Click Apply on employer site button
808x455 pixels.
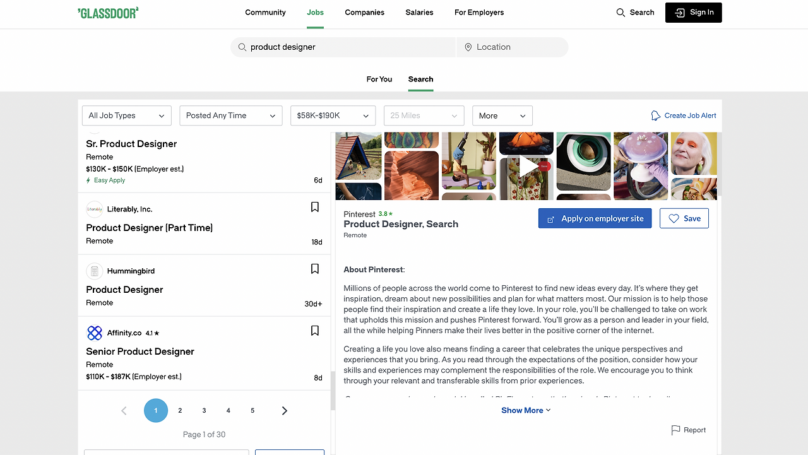point(595,218)
